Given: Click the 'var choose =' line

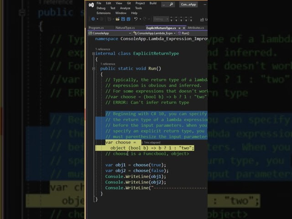Looking at the screenshot, I should point(120,142).
